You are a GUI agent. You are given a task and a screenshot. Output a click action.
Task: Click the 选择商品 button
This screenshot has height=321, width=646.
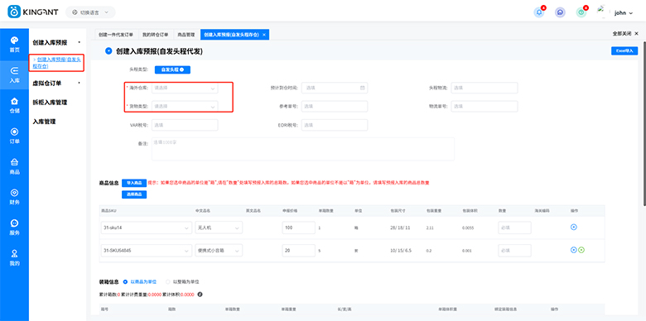click(x=134, y=194)
